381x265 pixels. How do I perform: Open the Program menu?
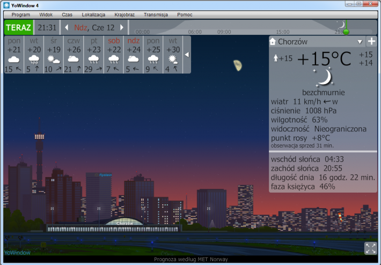20,15
